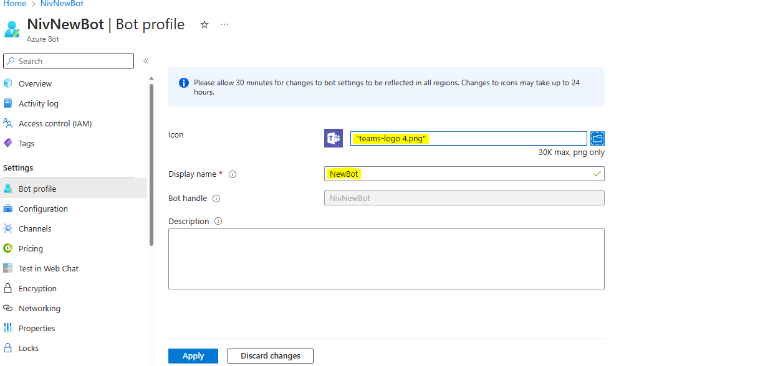Viewport: 778px width, 366px height.
Task: Click the Overview cube icon
Action: pyautogui.click(x=8, y=83)
